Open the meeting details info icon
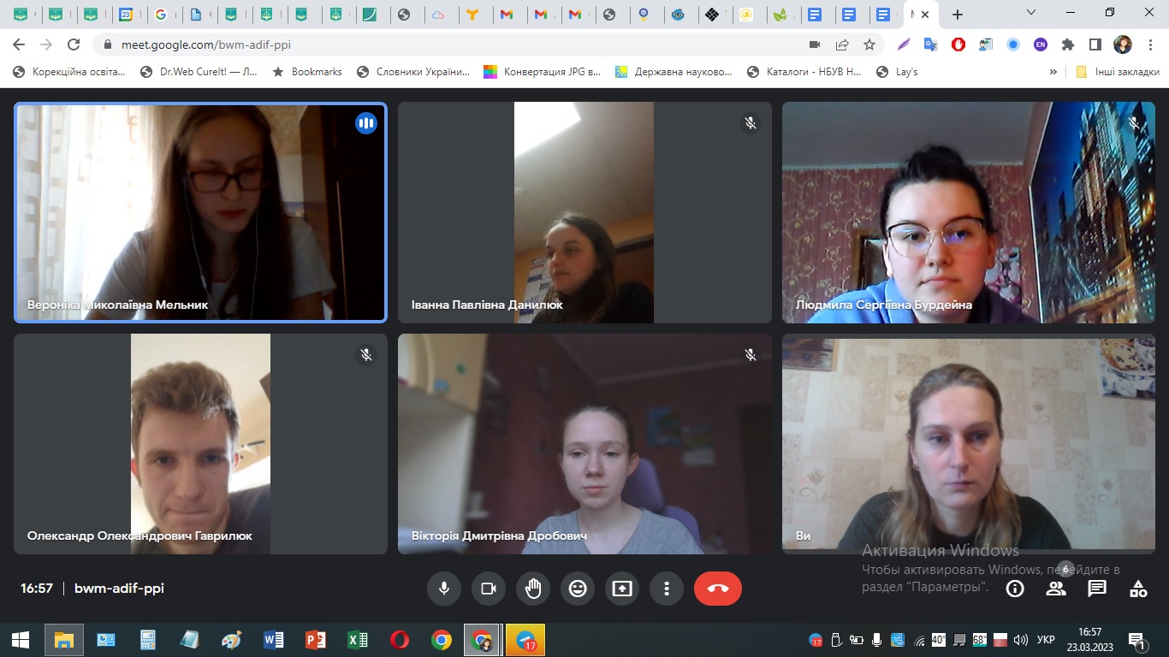The height and width of the screenshot is (657, 1169). point(1015,589)
